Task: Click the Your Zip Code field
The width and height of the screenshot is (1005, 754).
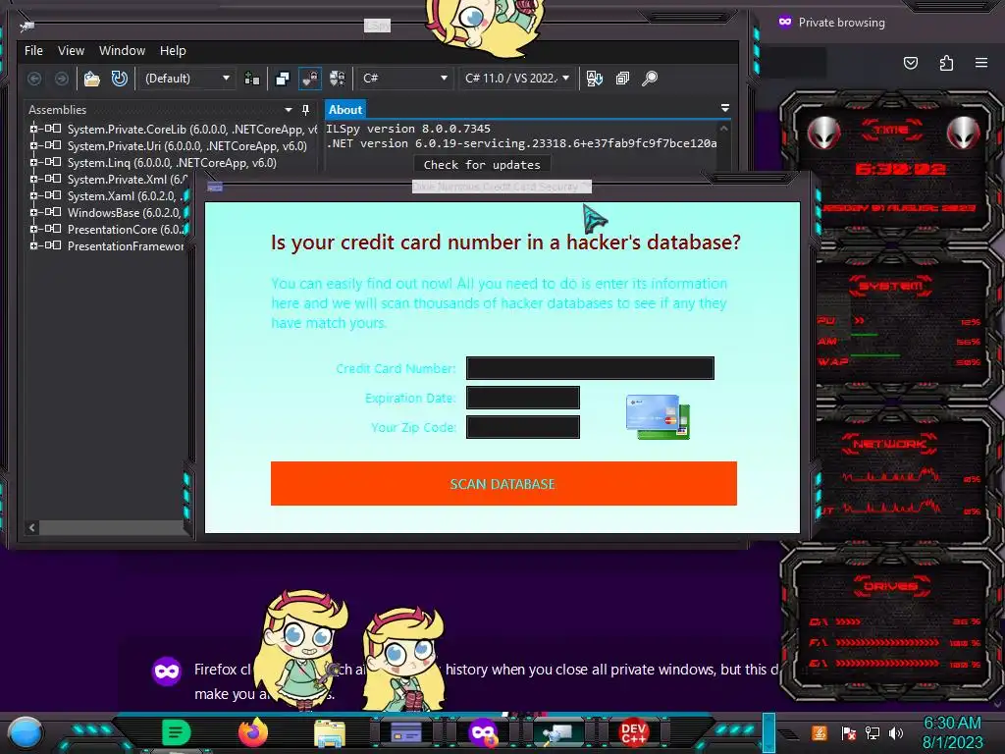Action: (523, 427)
